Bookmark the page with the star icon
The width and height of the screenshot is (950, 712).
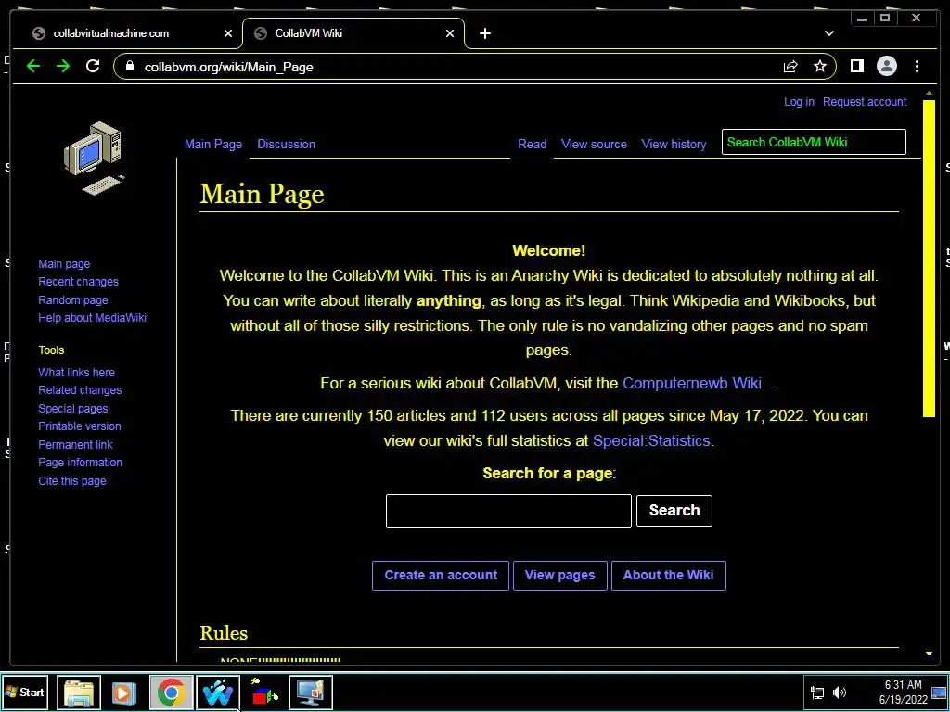(820, 66)
